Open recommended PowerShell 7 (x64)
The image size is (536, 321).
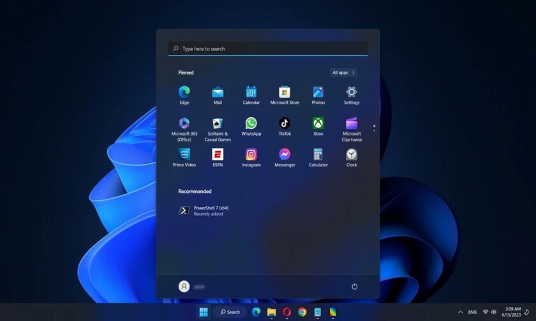tap(204, 211)
